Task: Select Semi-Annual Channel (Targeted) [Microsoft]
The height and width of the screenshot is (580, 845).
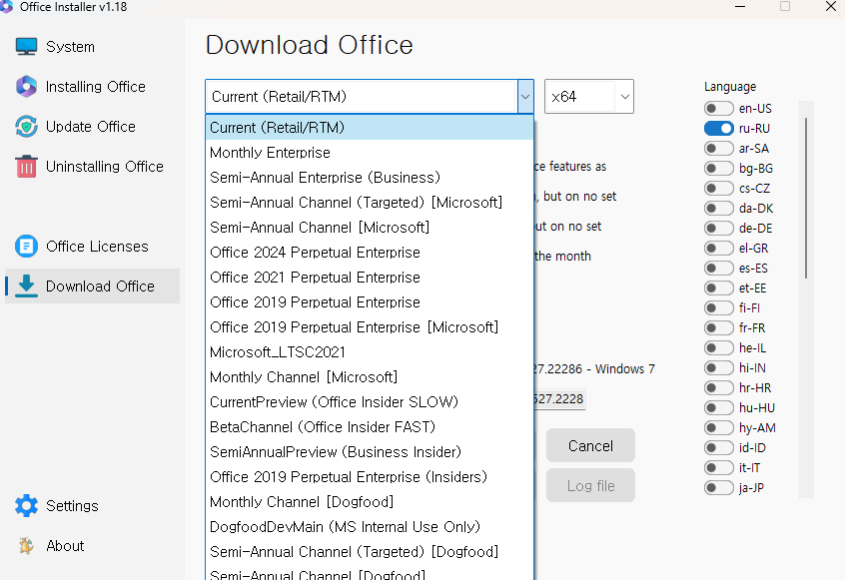Action: tap(370, 202)
